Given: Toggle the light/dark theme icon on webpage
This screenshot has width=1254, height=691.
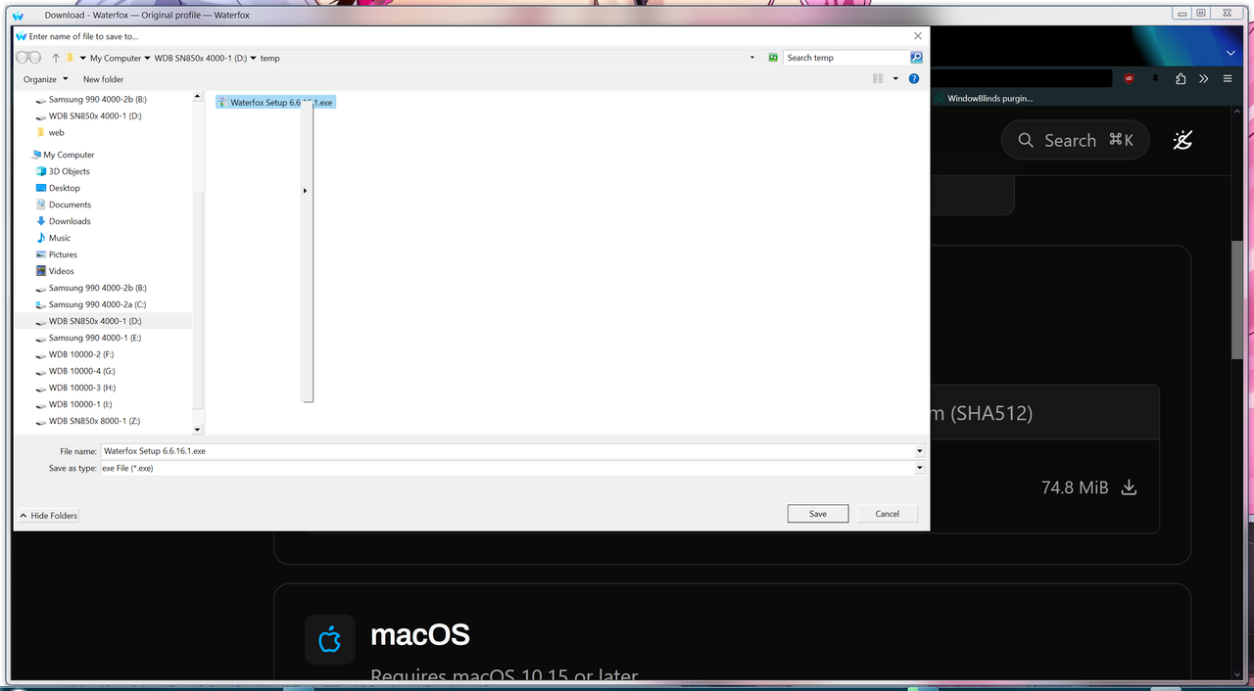Looking at the screenshot, I should tap(1182, 140).
